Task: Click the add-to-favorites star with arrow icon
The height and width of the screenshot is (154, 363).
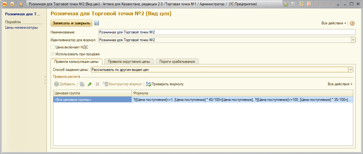Action: [x=286, y=4]
